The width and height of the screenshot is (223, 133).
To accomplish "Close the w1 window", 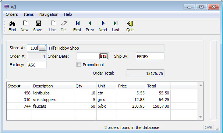I will click(213, 7).
